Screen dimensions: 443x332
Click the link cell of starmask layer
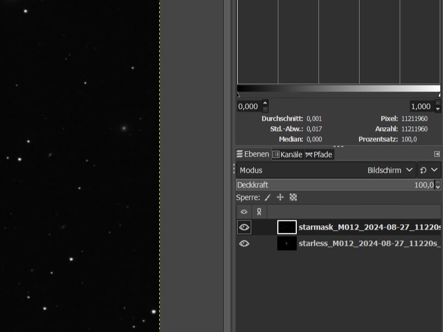coord(259,227)
